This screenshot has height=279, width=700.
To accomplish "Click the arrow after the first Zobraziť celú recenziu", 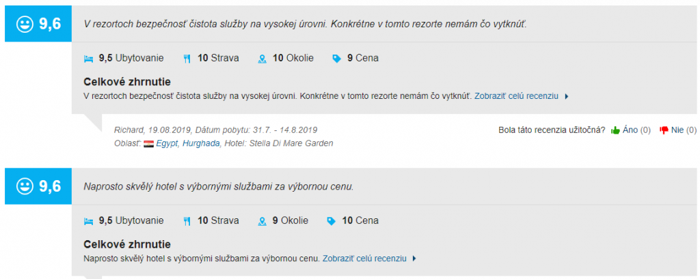I will click(567, 97).
